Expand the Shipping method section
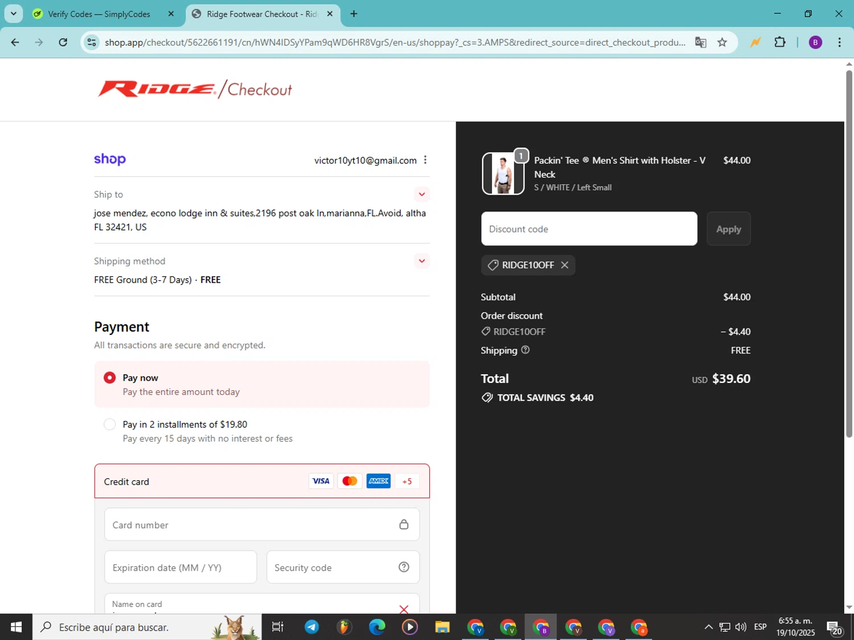 click(x=422, y=261)
